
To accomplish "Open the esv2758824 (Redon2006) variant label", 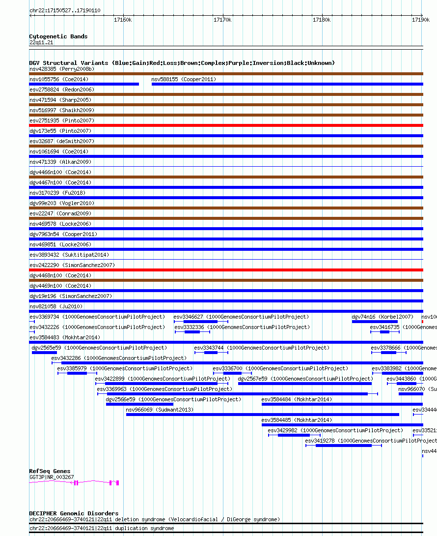I will coord(62,89).
